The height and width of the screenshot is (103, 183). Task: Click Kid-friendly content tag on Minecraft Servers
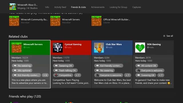[26, 75]
